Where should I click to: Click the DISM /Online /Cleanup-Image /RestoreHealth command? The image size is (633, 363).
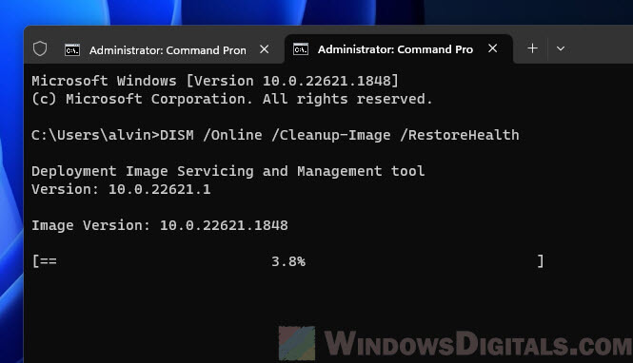[339, 135]
